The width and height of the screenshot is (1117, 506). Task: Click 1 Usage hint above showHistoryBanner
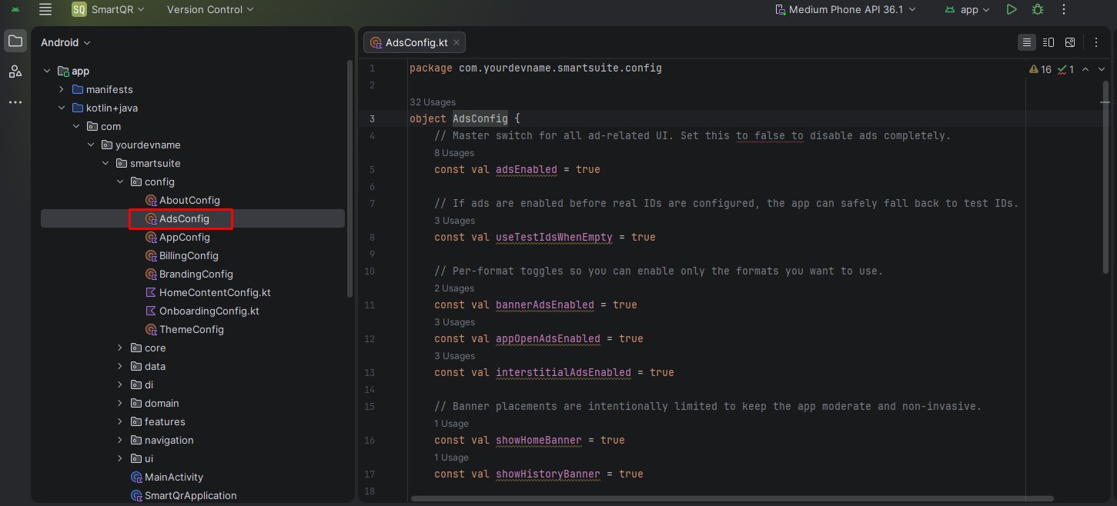coord(451,458)
